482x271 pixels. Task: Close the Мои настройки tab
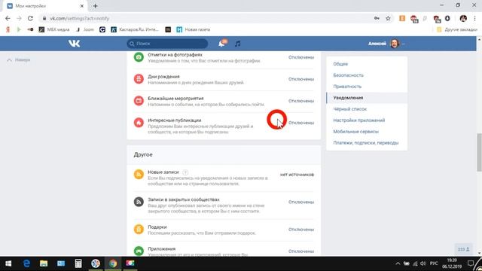(82, 6)
